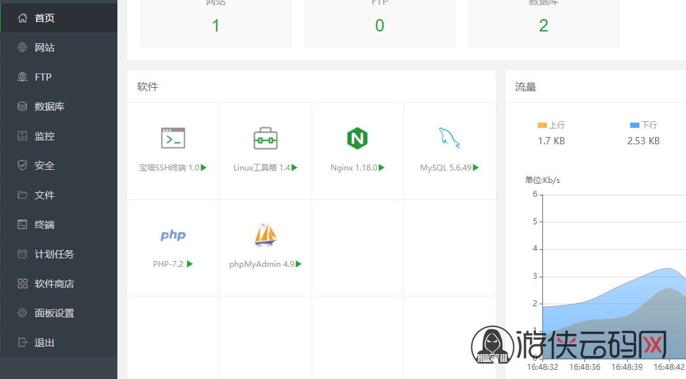Toggle the 下行 legend series in traffic chart

pos(643,125)
